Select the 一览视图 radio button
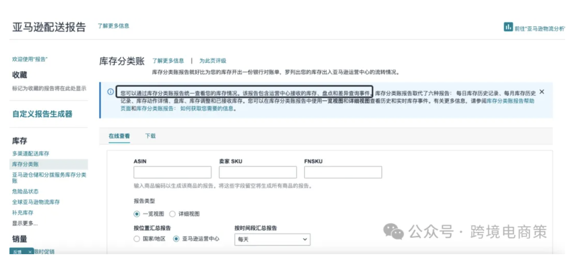Image resolution: width=577 pixels, height=271 pixels. [x=137, y=214]
